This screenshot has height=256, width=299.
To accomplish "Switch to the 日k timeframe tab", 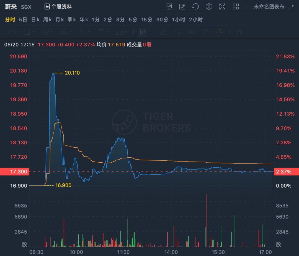I will tap(35, 20).
